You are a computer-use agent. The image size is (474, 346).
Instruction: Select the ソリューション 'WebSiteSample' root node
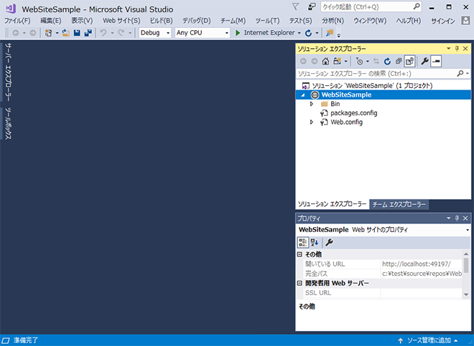pyautogui.click(x=372, y=86)
